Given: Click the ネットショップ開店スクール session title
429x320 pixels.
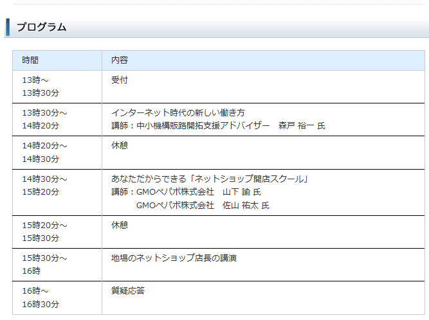Looking at the screenshot, I should tap(210, 179).
